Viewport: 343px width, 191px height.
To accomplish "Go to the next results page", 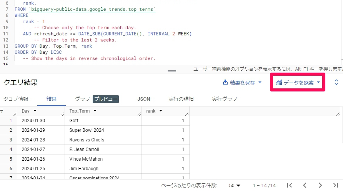I will [x=320, y=185].
